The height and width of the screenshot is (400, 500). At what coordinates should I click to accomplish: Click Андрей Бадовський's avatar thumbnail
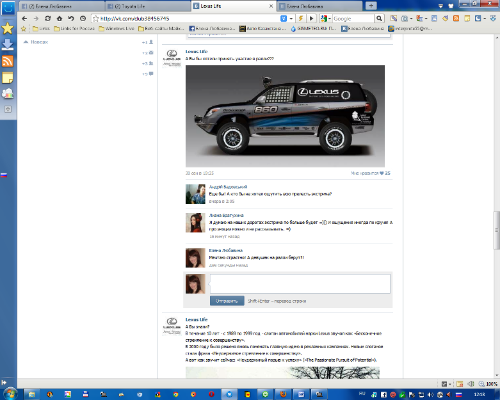coord(195,194)
